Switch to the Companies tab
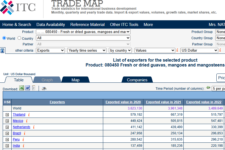Viewport: 225px width, 150px height. (x=137, y=80)
